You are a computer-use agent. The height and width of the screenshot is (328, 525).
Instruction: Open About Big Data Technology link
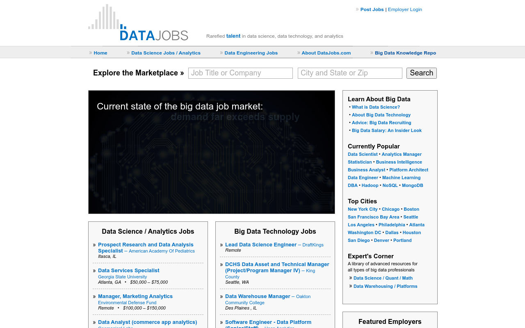[x=381, y=115]
